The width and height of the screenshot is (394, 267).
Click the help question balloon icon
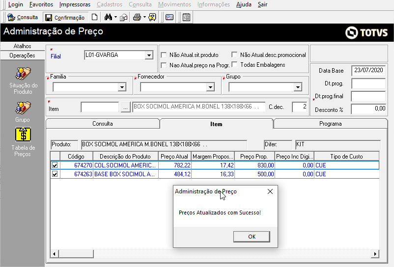(x=152, y=17)
